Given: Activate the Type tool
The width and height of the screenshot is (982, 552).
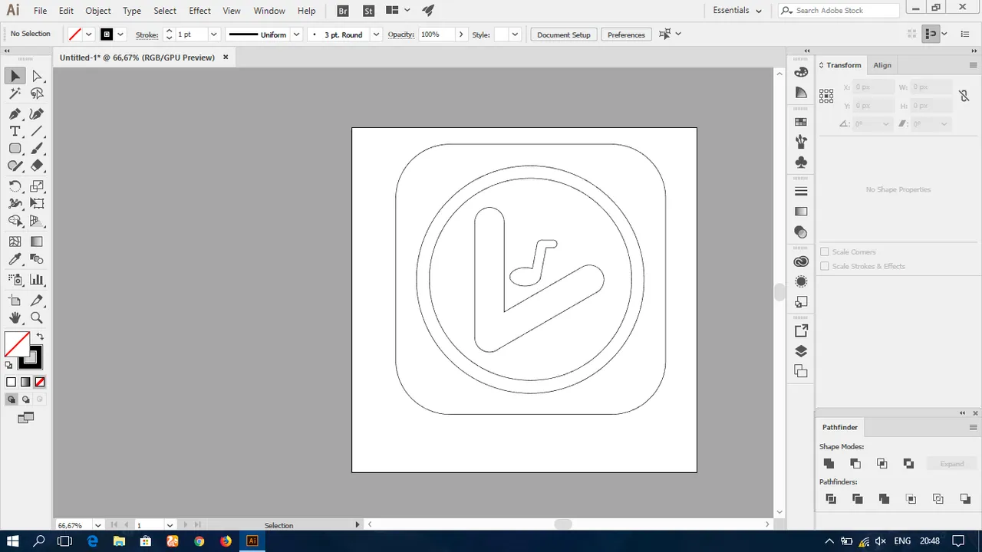Looking at the screenshot, I should (x=15, y=131).
